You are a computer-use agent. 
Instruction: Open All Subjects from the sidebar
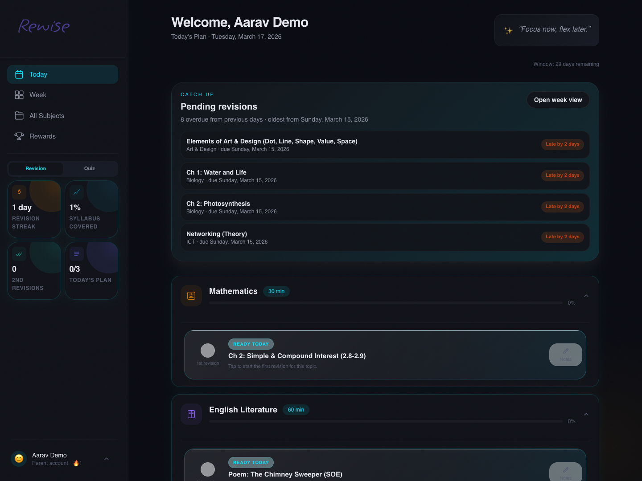tap(46, 116)
